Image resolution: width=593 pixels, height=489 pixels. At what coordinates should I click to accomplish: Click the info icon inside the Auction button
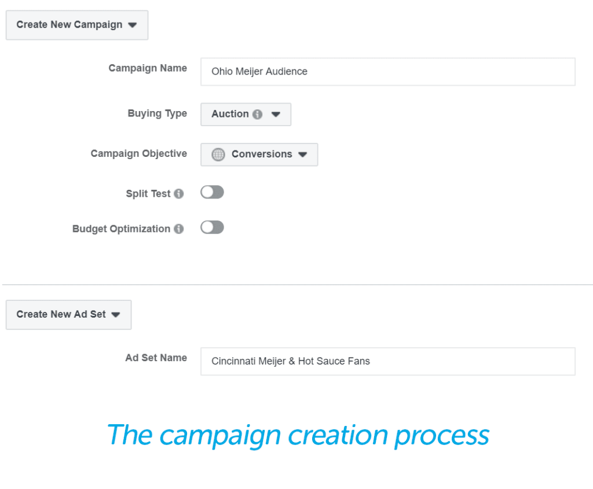click(x=257, y=114)
